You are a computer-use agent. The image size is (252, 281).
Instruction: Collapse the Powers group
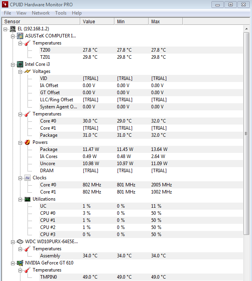20,143
